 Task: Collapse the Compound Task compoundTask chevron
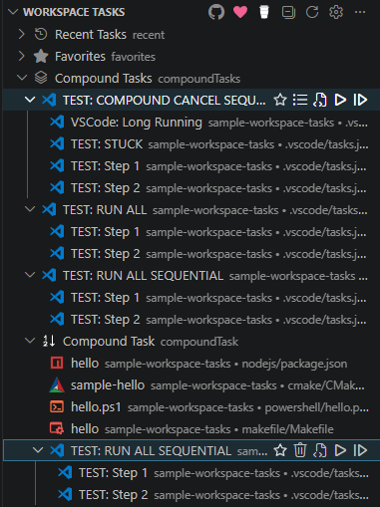pos(30,341)
